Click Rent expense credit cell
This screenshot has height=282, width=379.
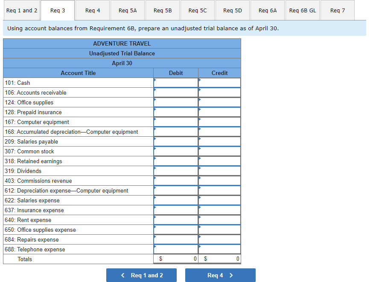click(219, 220)
